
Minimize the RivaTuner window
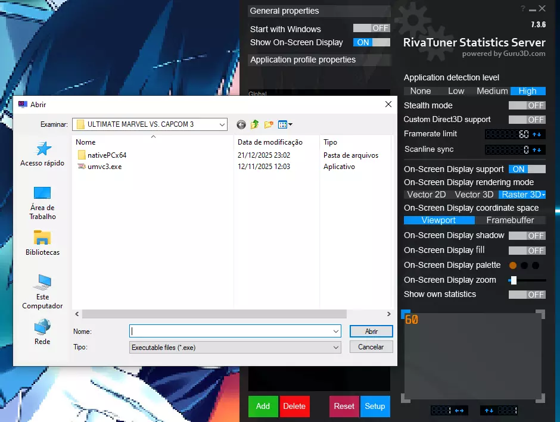point(533,10)
